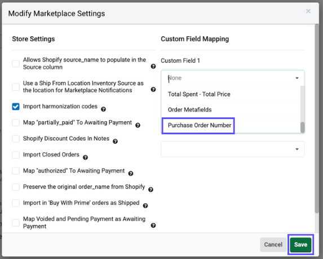Image resolution: width=323 pixels, height=259 pixels.
Task: Open help for Voided and Pending Payment mapping
Action: tap(153, 226)
